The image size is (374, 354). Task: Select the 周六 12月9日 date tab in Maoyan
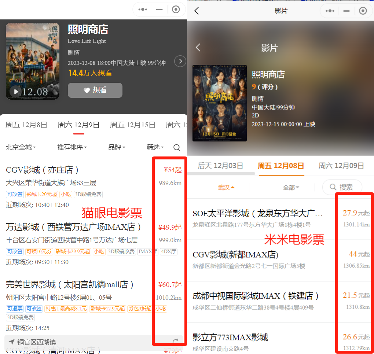tap(78, 125)
